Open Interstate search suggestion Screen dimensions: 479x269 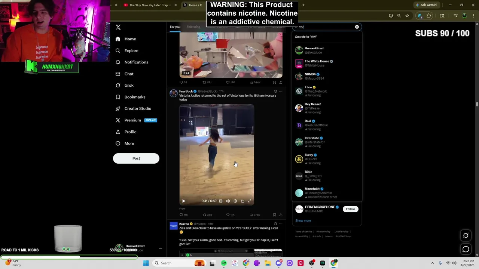pyautogui.click(x=327, y=142)
